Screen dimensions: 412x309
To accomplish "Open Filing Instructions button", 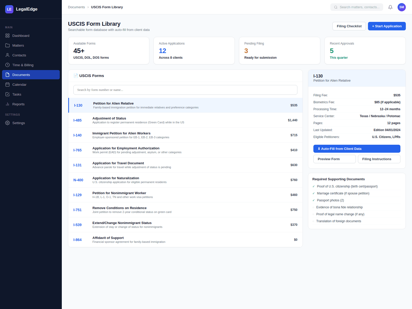I will [x=379, y=159].
